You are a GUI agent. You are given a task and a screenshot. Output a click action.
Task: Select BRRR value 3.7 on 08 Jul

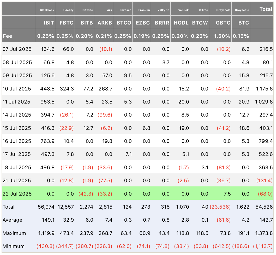click(x=166, y=63)
